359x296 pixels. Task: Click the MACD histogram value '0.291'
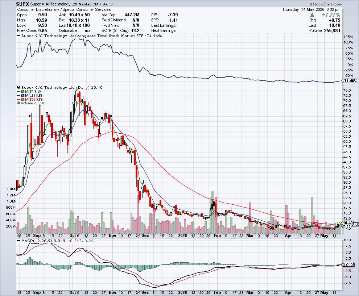coord(90,241)
